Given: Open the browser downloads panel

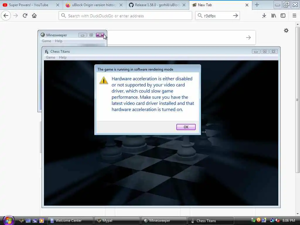Looking at the screenshot, I should (x=264, y=16).
